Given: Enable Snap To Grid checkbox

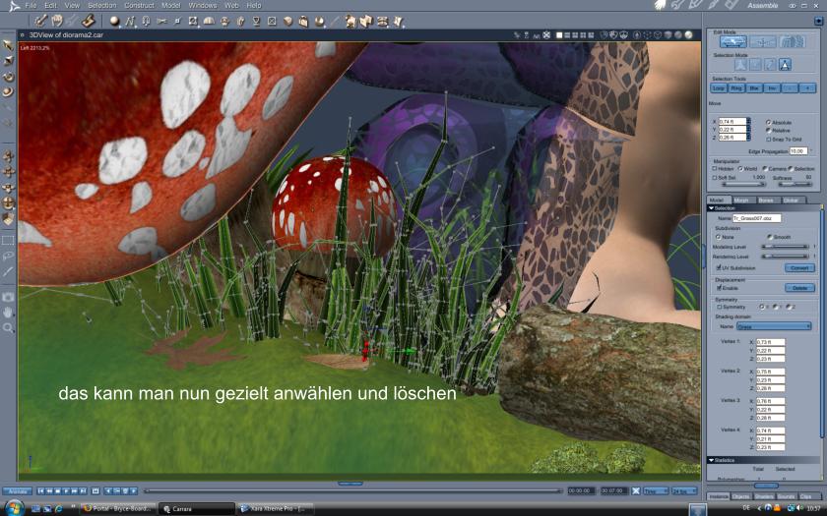Looking at the screenshot, I should [769, 139].
